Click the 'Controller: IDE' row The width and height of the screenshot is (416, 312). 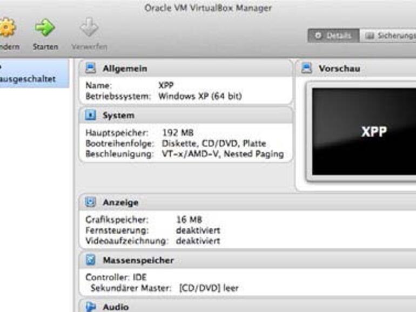(x=116, y=277)
